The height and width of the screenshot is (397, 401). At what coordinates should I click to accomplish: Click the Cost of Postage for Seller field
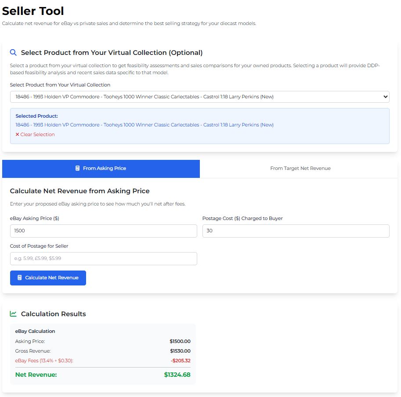coord(103,259)
